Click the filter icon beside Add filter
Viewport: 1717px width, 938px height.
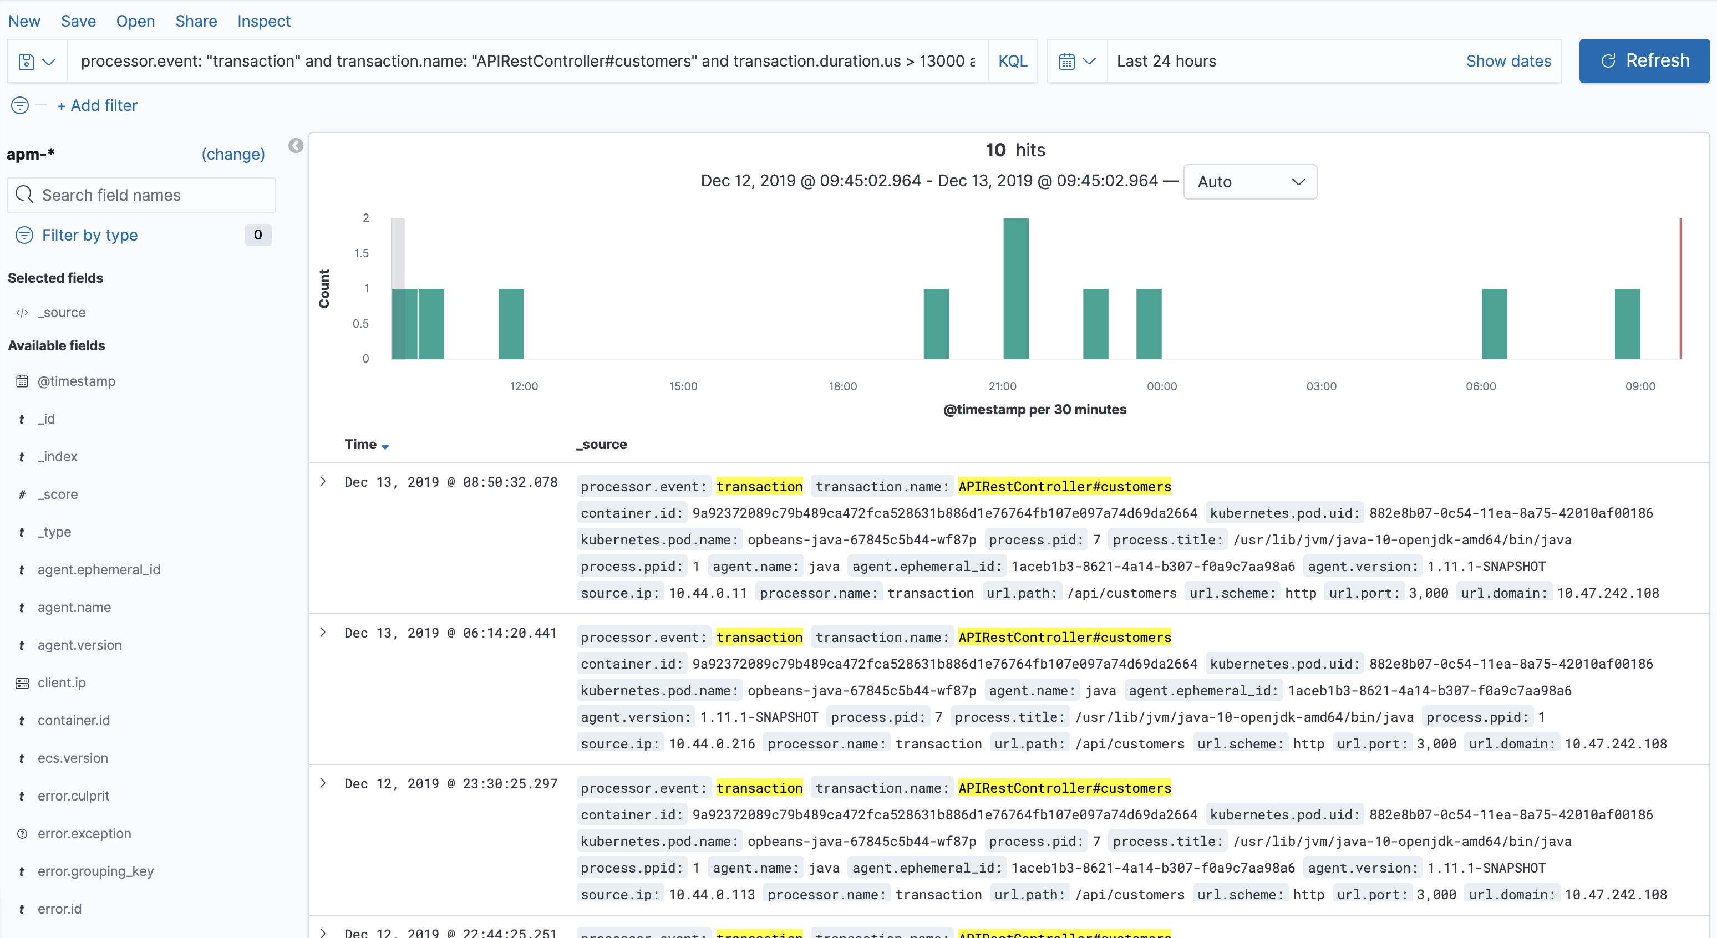pyautogui.click(x=19, y=105)
